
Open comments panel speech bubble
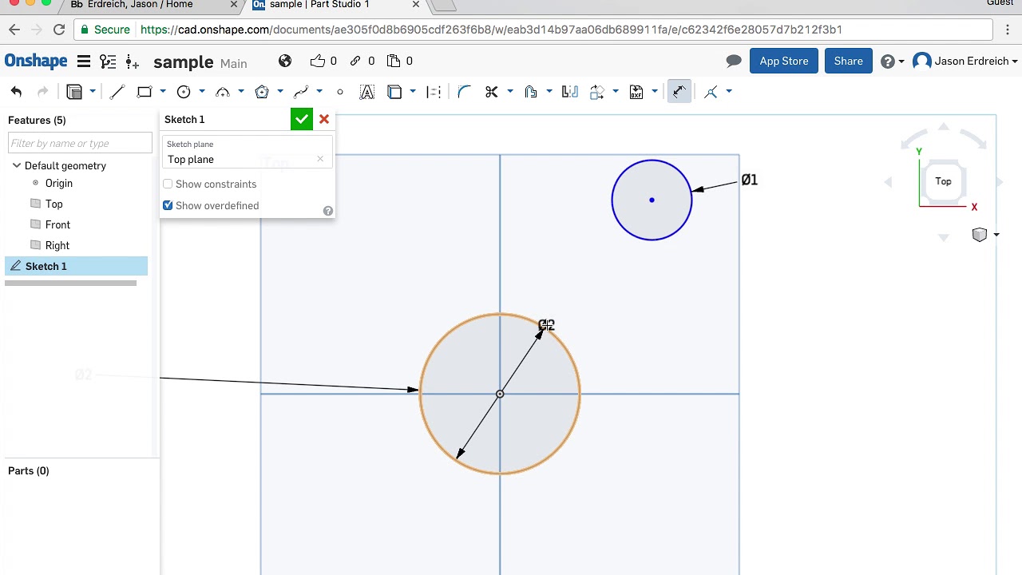733,61
